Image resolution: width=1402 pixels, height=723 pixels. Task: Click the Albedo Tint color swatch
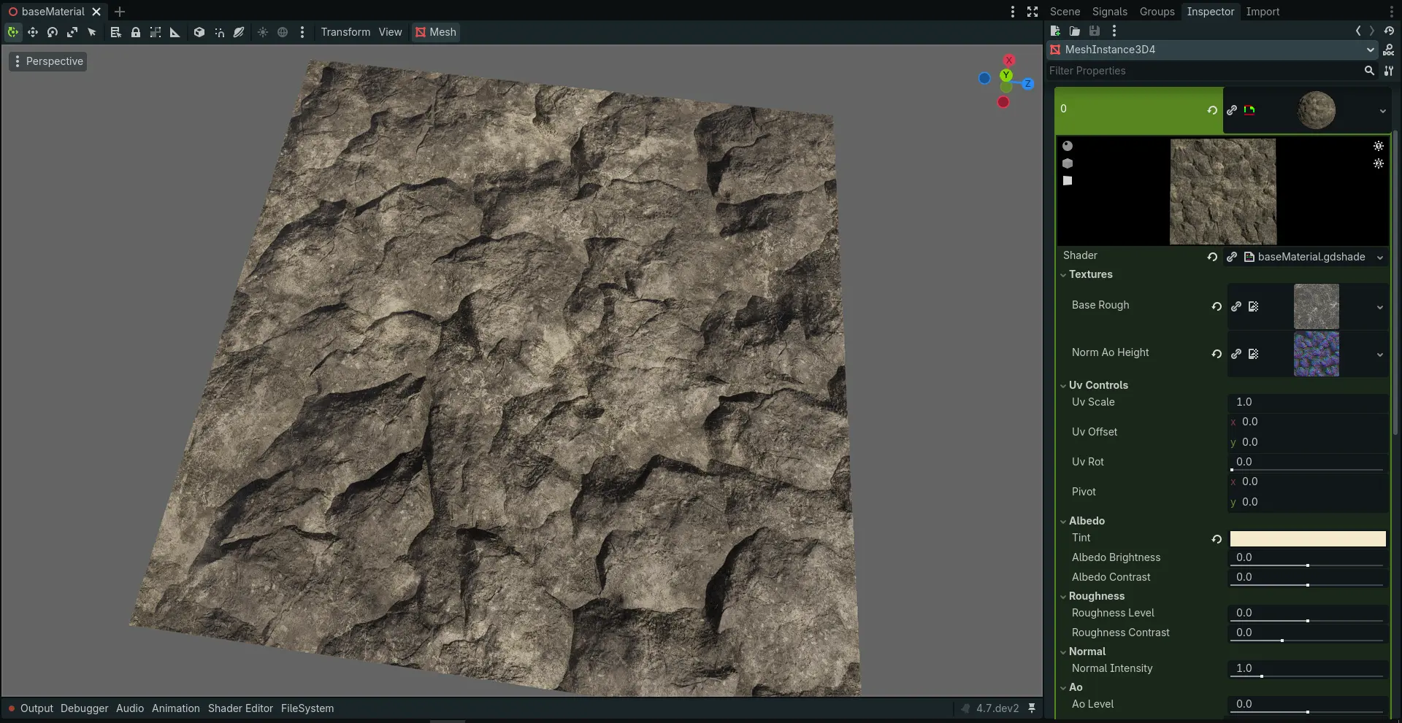[x=1308, y=538]
